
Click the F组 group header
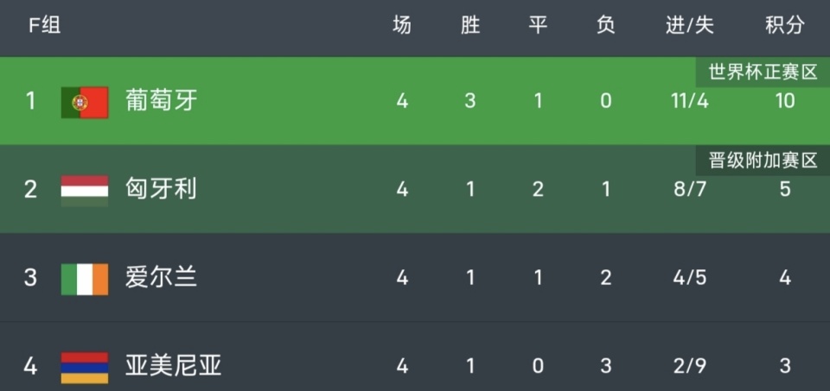[x=45, y=26]
